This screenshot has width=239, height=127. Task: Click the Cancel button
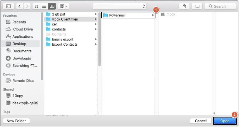click(x=201, y=121)
